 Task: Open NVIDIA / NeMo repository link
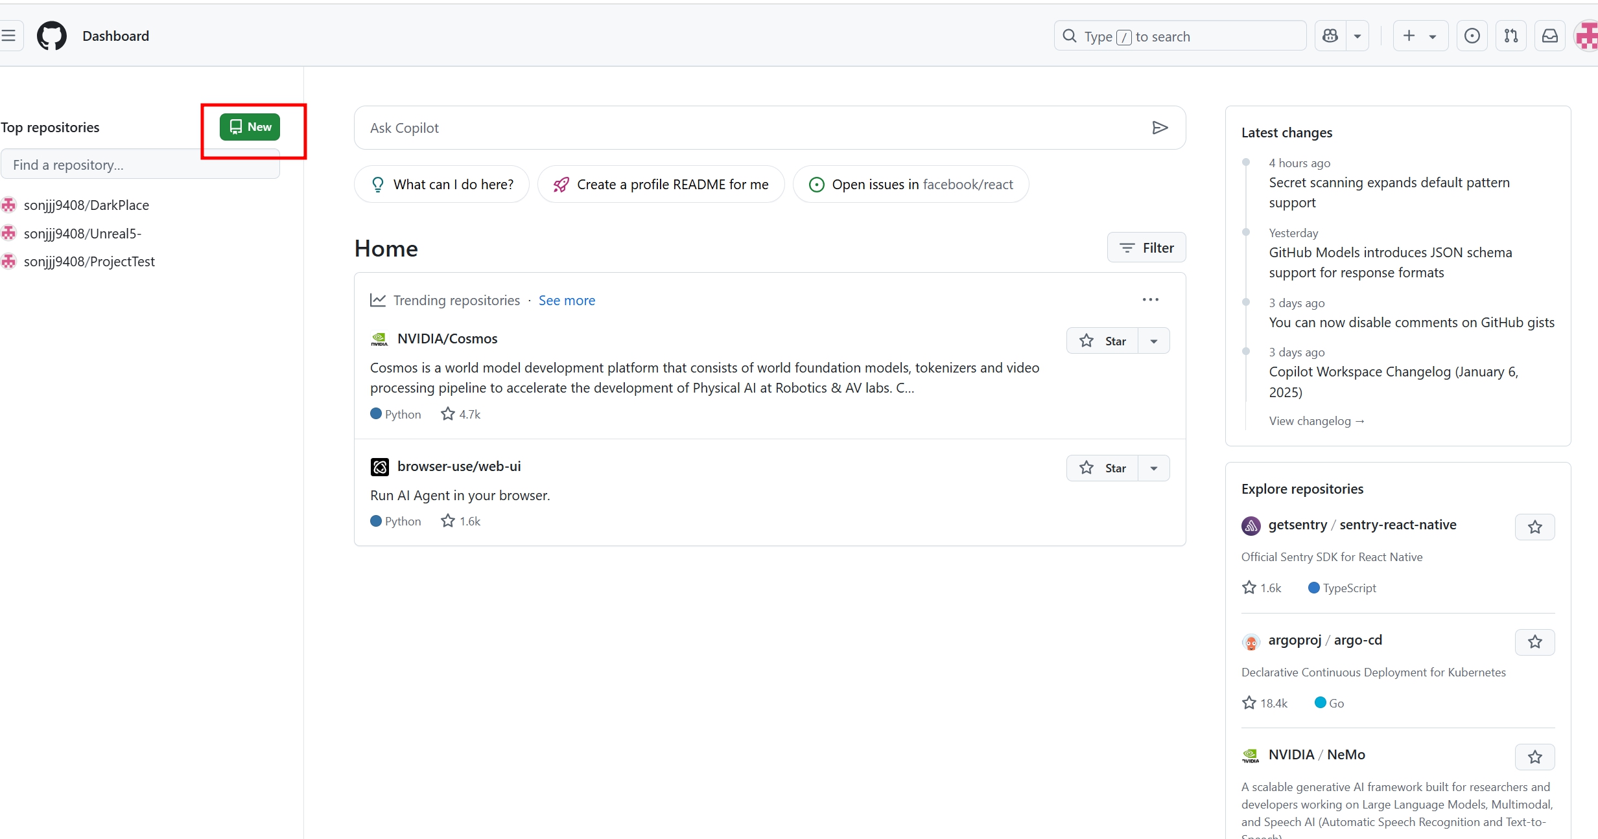tap(1317, 754)
